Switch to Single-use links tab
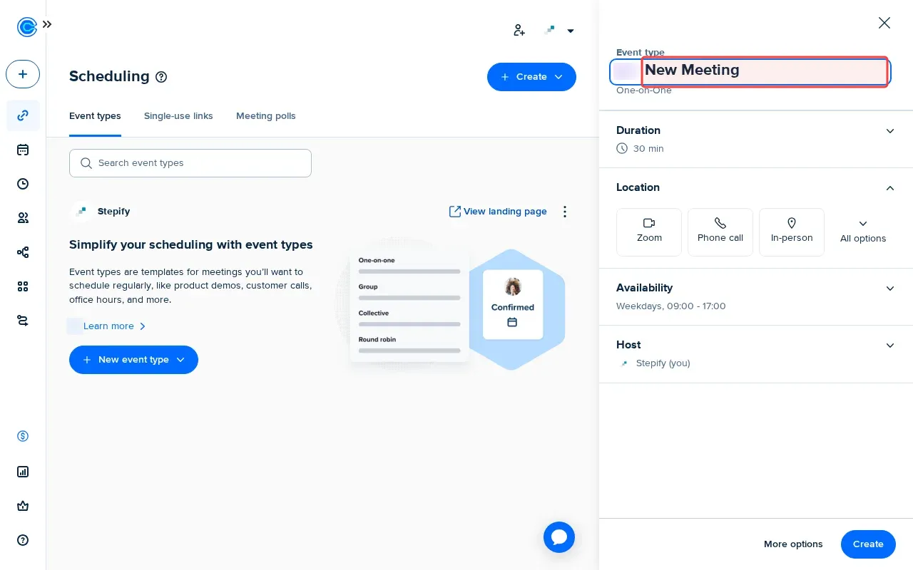Screen dimensions: 913x570 point(178,116)
